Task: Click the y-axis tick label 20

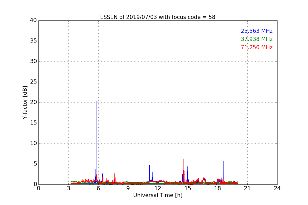Action: click(x=33, y=102)
